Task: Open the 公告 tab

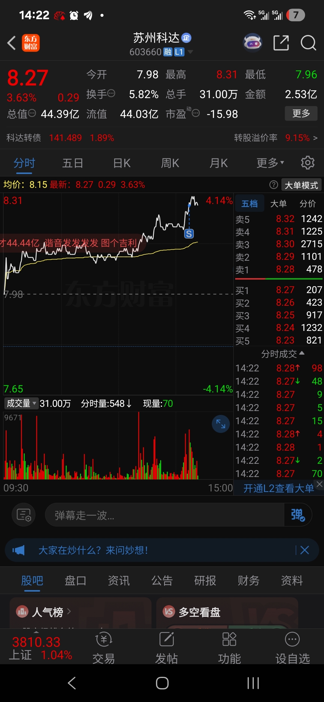Action: (162, 581)
